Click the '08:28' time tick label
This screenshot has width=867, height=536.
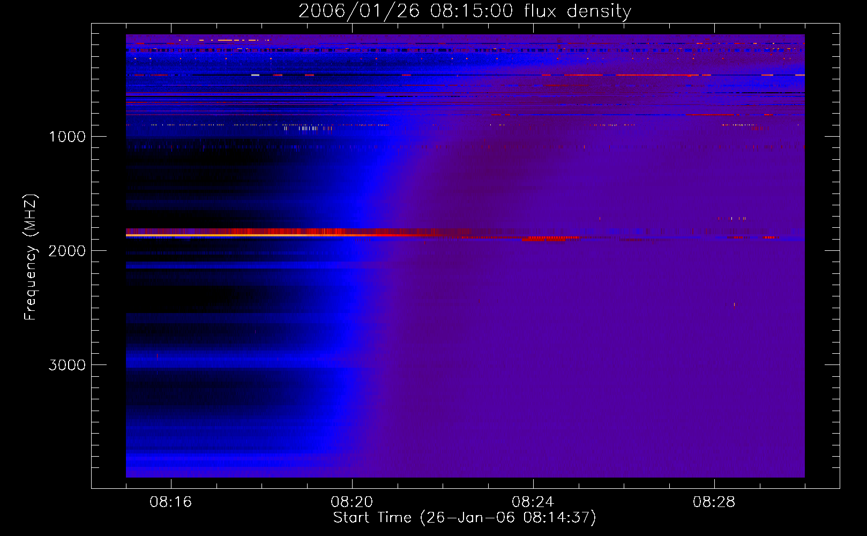(x=714, y=502)
